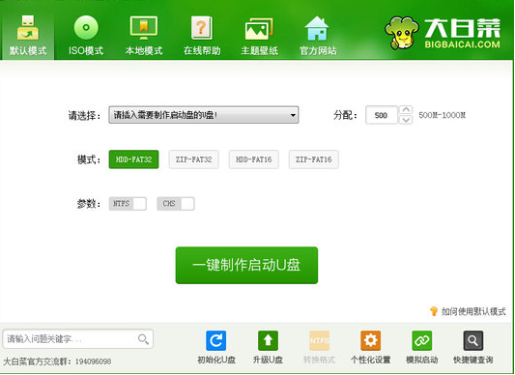Select HDD-FAT16 mode
The height and width of the screenshot is (375, 515).
253,159
